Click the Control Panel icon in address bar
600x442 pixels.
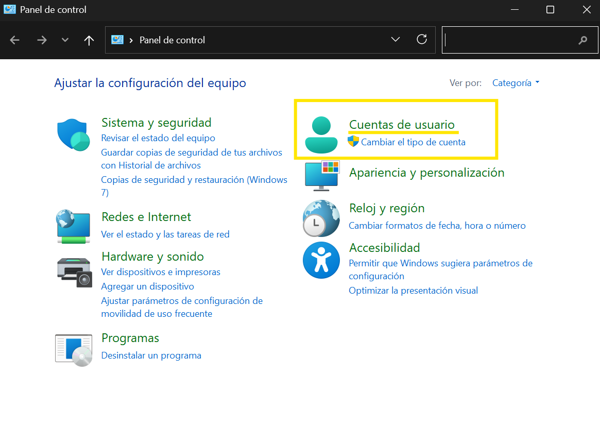click(x=117, y=39)
